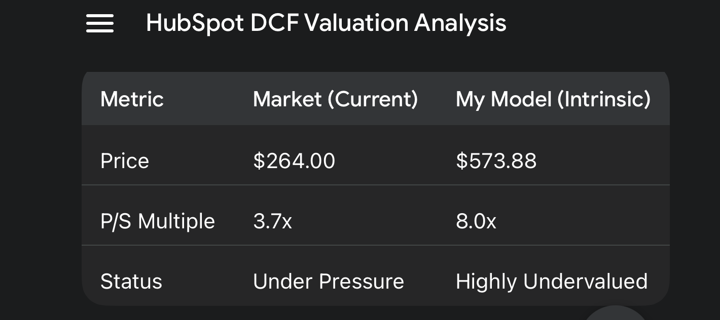Click the P/S Multiple row label
This screenshot has width=720, height=320.
157,221
